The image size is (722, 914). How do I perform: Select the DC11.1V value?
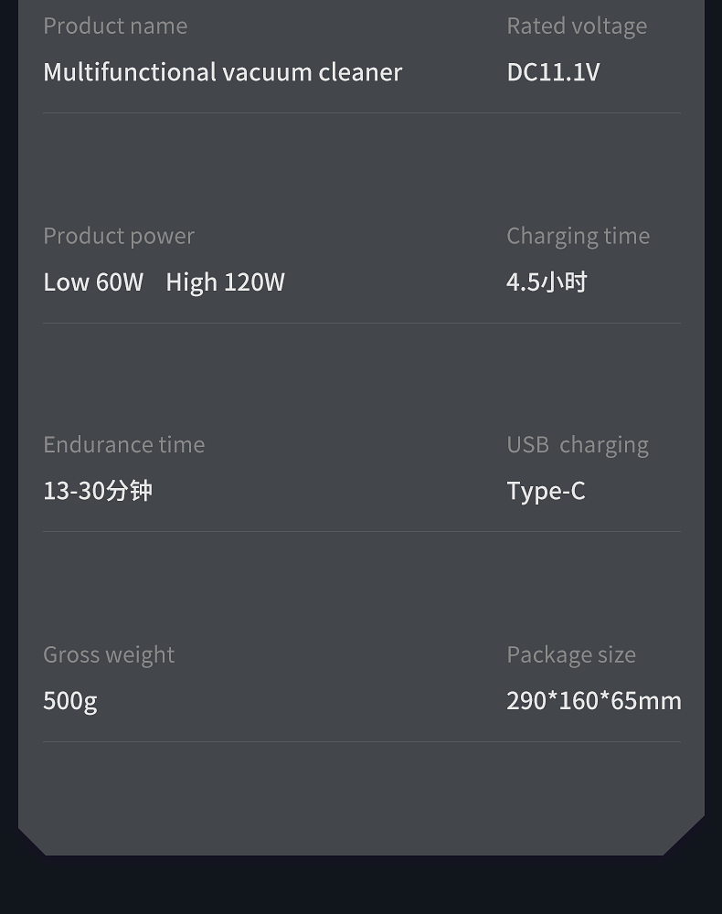click(x=553, y=72)
